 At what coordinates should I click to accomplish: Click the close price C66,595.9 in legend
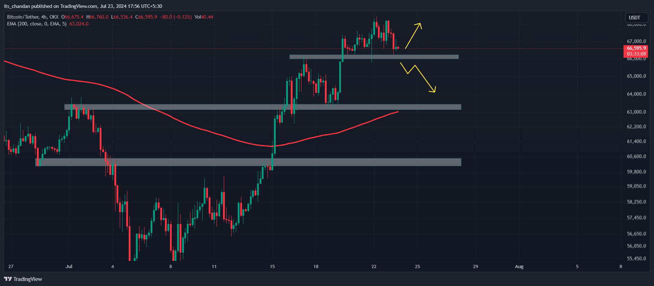tap(146, 17)
